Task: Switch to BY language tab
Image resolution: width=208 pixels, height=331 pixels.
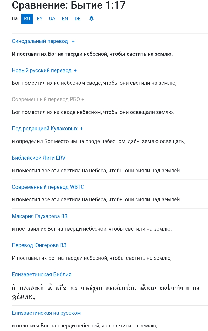Action: 40,19
